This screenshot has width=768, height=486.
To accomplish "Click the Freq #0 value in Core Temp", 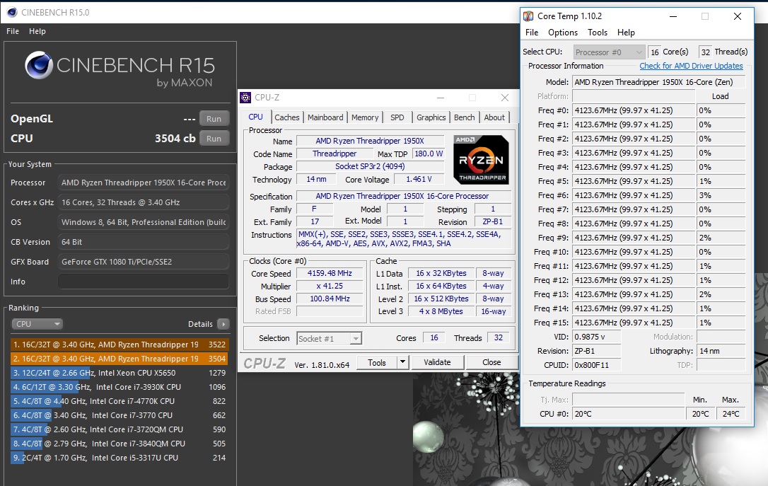I will (634, 110).
